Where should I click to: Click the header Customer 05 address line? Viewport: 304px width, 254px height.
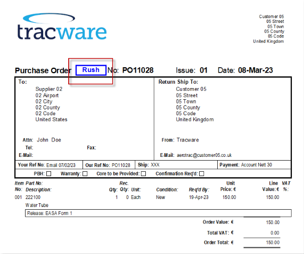click(272, 17)
